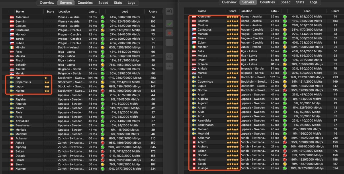Sort by Load column header in left list
The image size is (344, 174).
[x=125, y=11]
